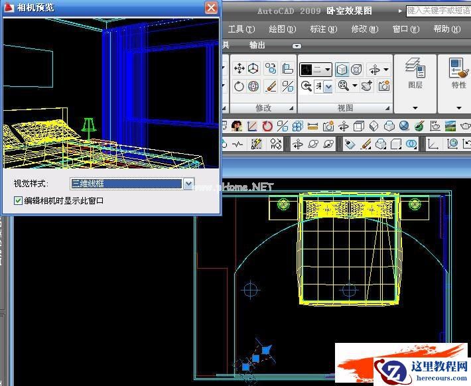Image resolution: width=471 pixels, height=386 pixels.
Task: Click the Sphere icon in the toolbar
Action: [x=404, y=126]
